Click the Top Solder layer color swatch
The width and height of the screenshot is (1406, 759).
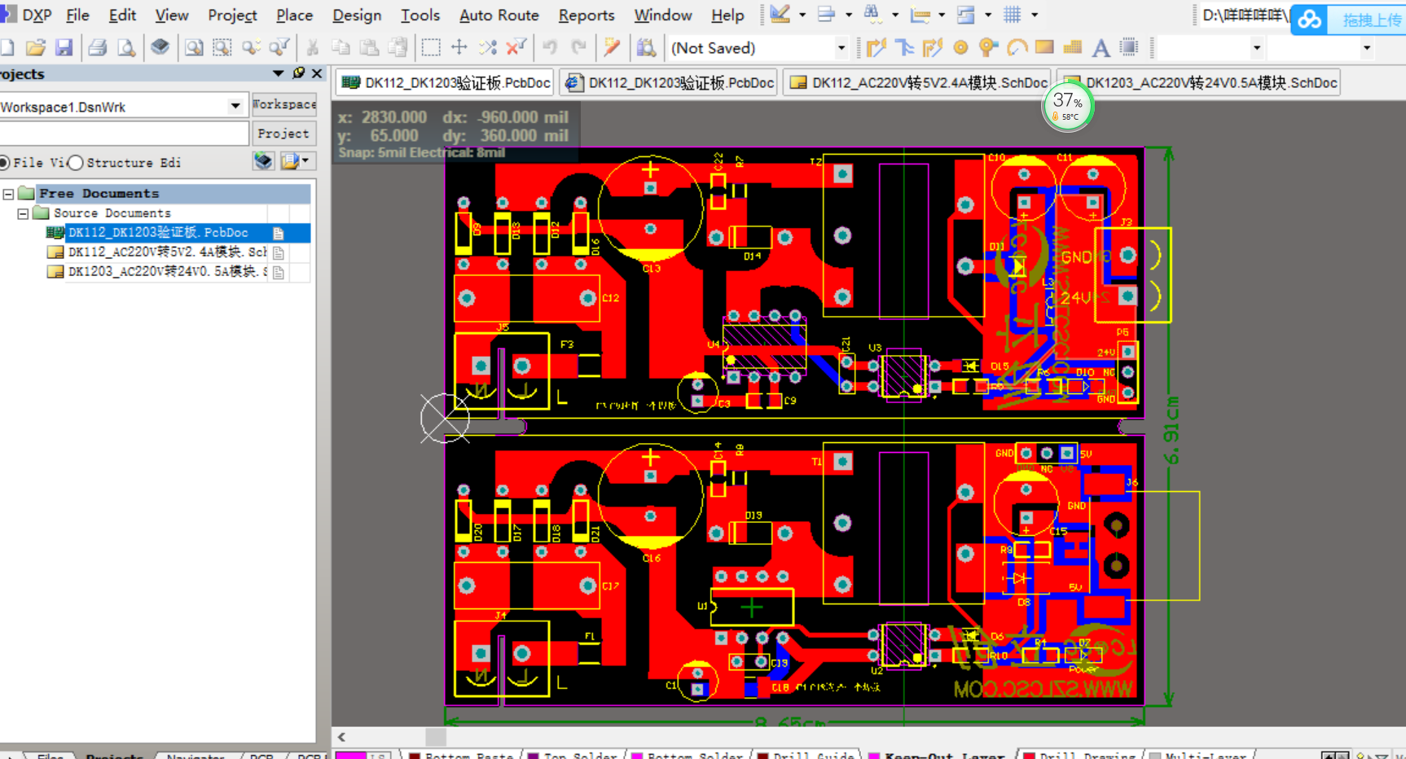tap(533, 755)
